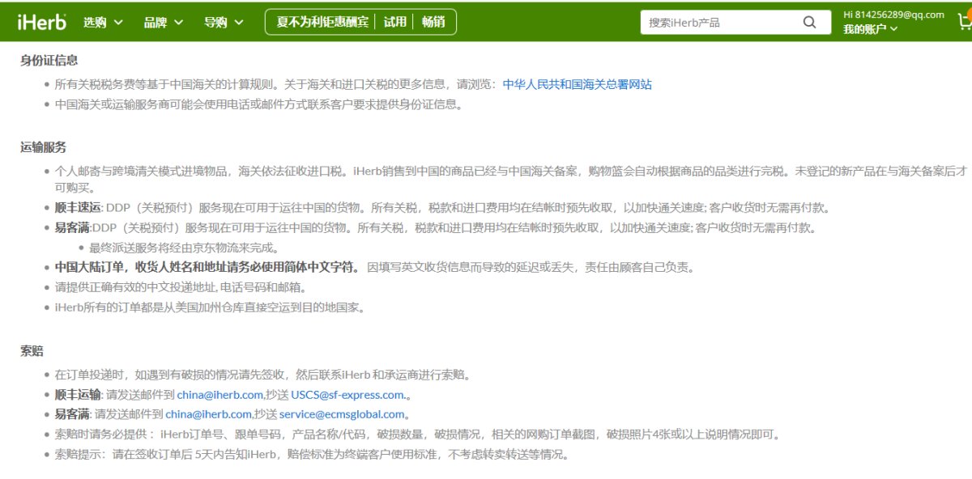This screenshot has width=972, height=479.
Task: Click the 索赔提示 five-day notice line
Action: (312, 454)
